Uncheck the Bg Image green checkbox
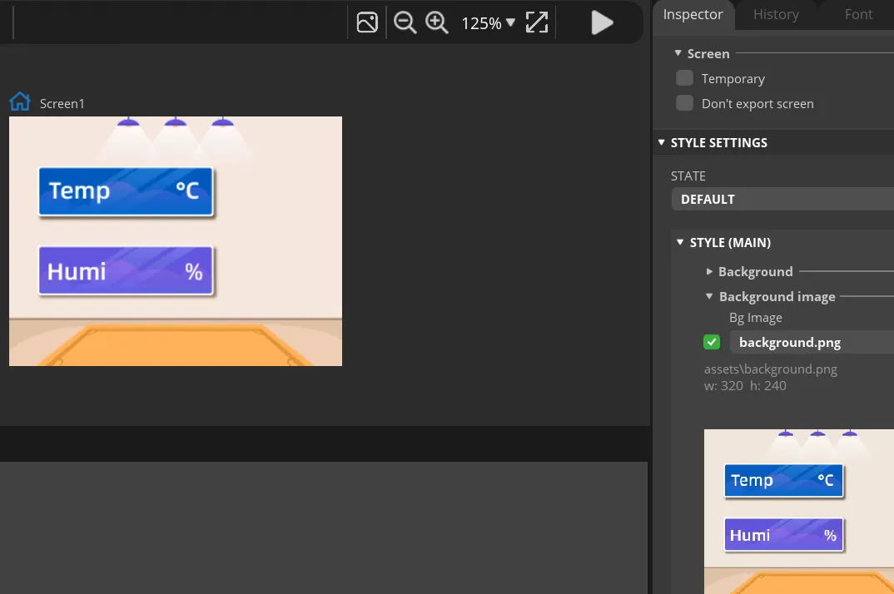This screenshot has width=894, height=594. (712, 342)
